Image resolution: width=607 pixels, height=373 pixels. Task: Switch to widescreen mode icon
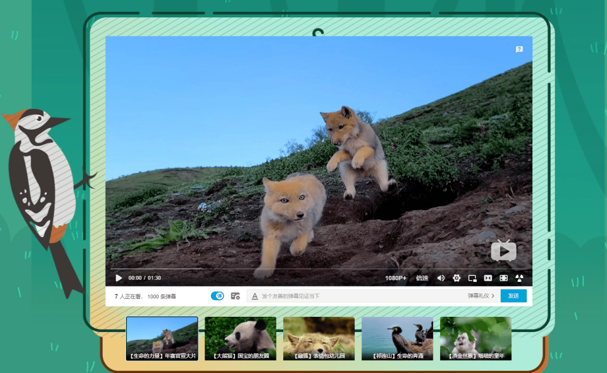tap(488, 278)
